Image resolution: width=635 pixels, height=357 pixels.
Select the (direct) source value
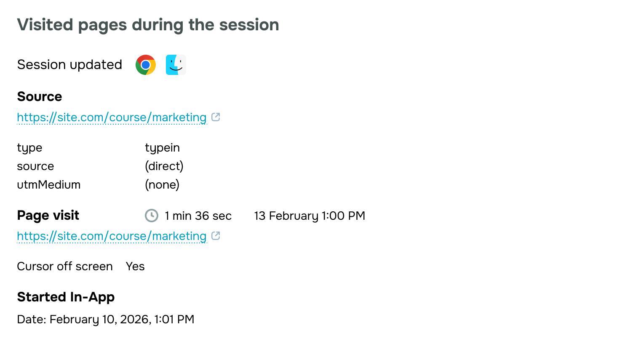164,166
